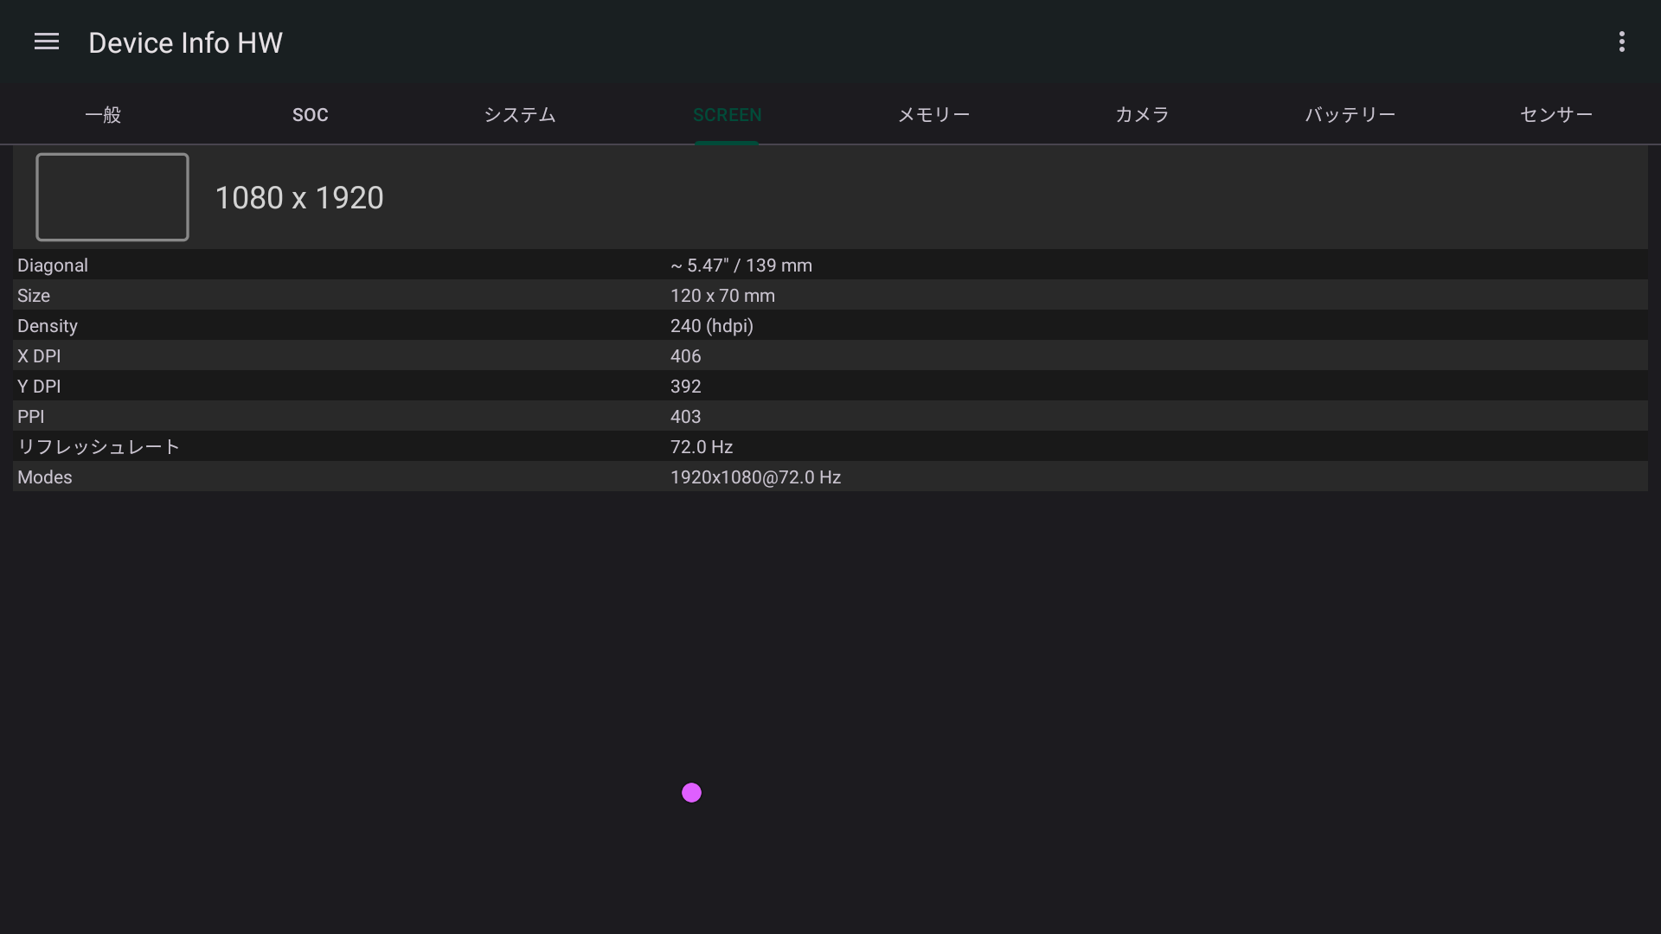Click the Density 240 (hdpi) row

click(830, 325)
